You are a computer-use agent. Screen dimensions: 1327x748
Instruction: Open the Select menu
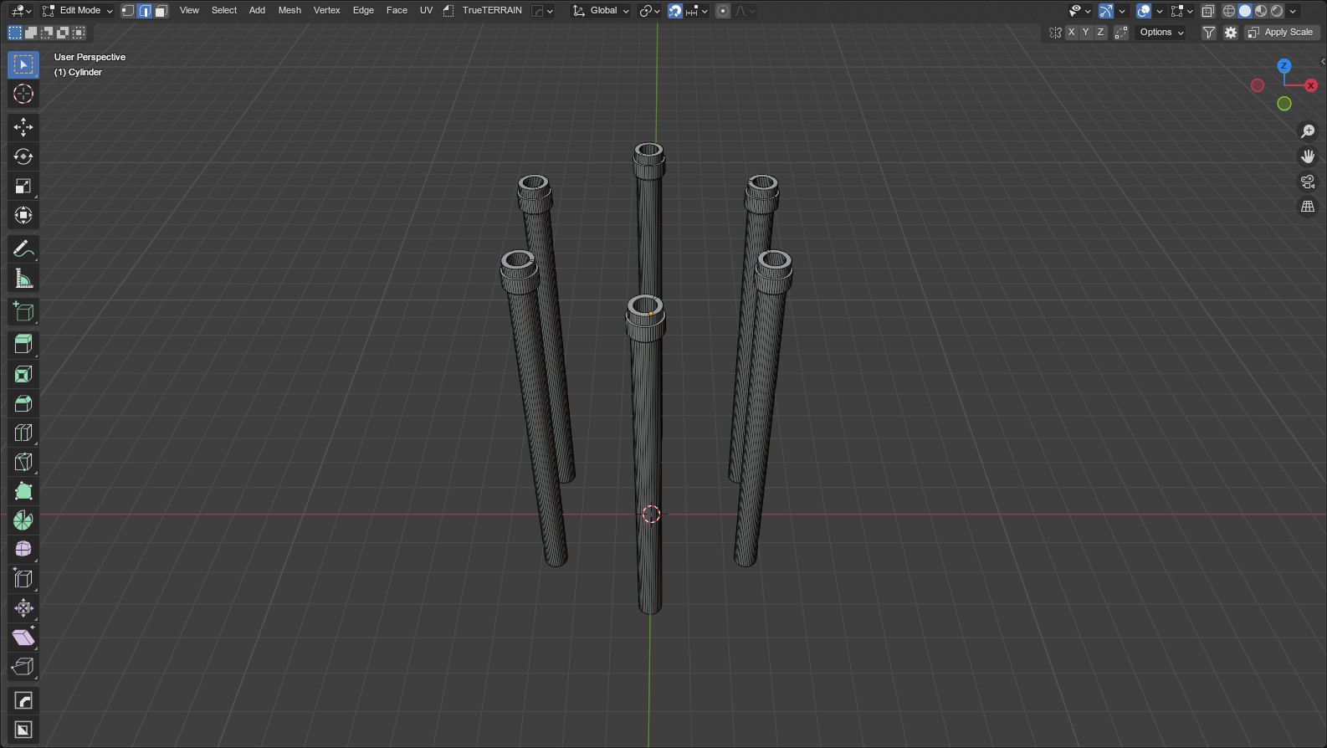coord(224,11)
